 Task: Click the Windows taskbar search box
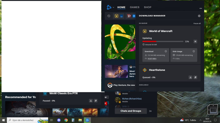click(x=28, y=120)
